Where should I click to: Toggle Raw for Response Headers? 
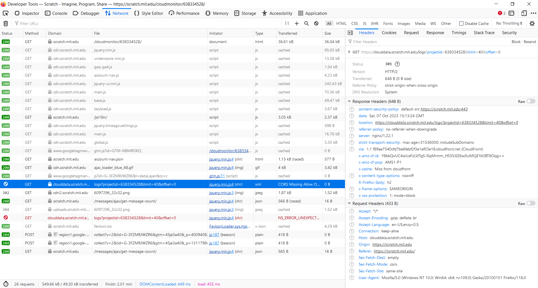(531, 101)
